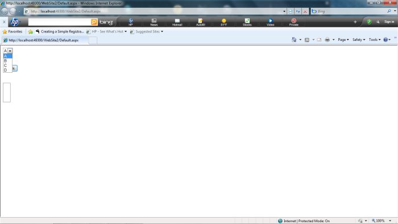Click the empty list box on page

tap(7, 92)
